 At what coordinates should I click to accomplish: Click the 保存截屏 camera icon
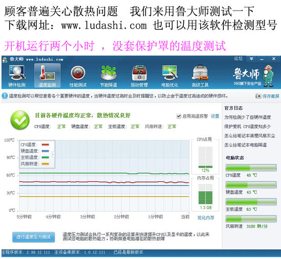click(x=258, y=96)
